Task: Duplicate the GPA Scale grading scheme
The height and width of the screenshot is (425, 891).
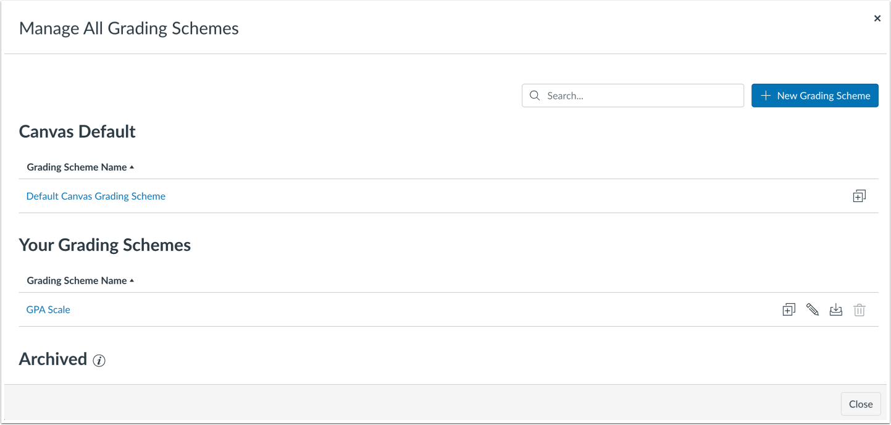Action: [x=789, y=310]
